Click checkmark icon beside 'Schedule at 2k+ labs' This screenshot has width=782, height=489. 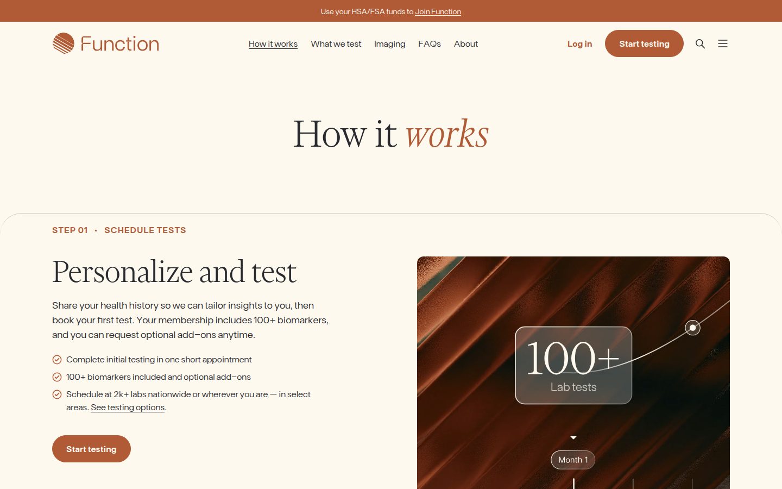57,394
